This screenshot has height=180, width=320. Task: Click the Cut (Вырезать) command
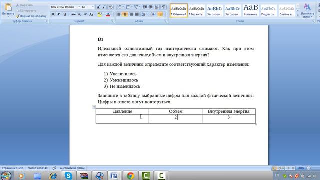(24, 5)
